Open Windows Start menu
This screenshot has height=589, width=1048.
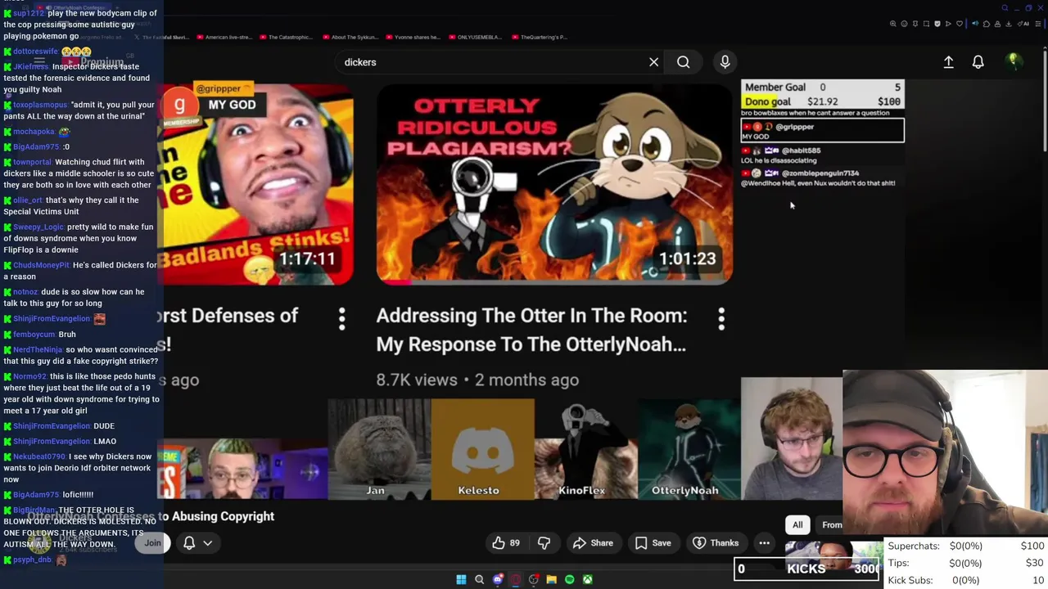point(461,579)
